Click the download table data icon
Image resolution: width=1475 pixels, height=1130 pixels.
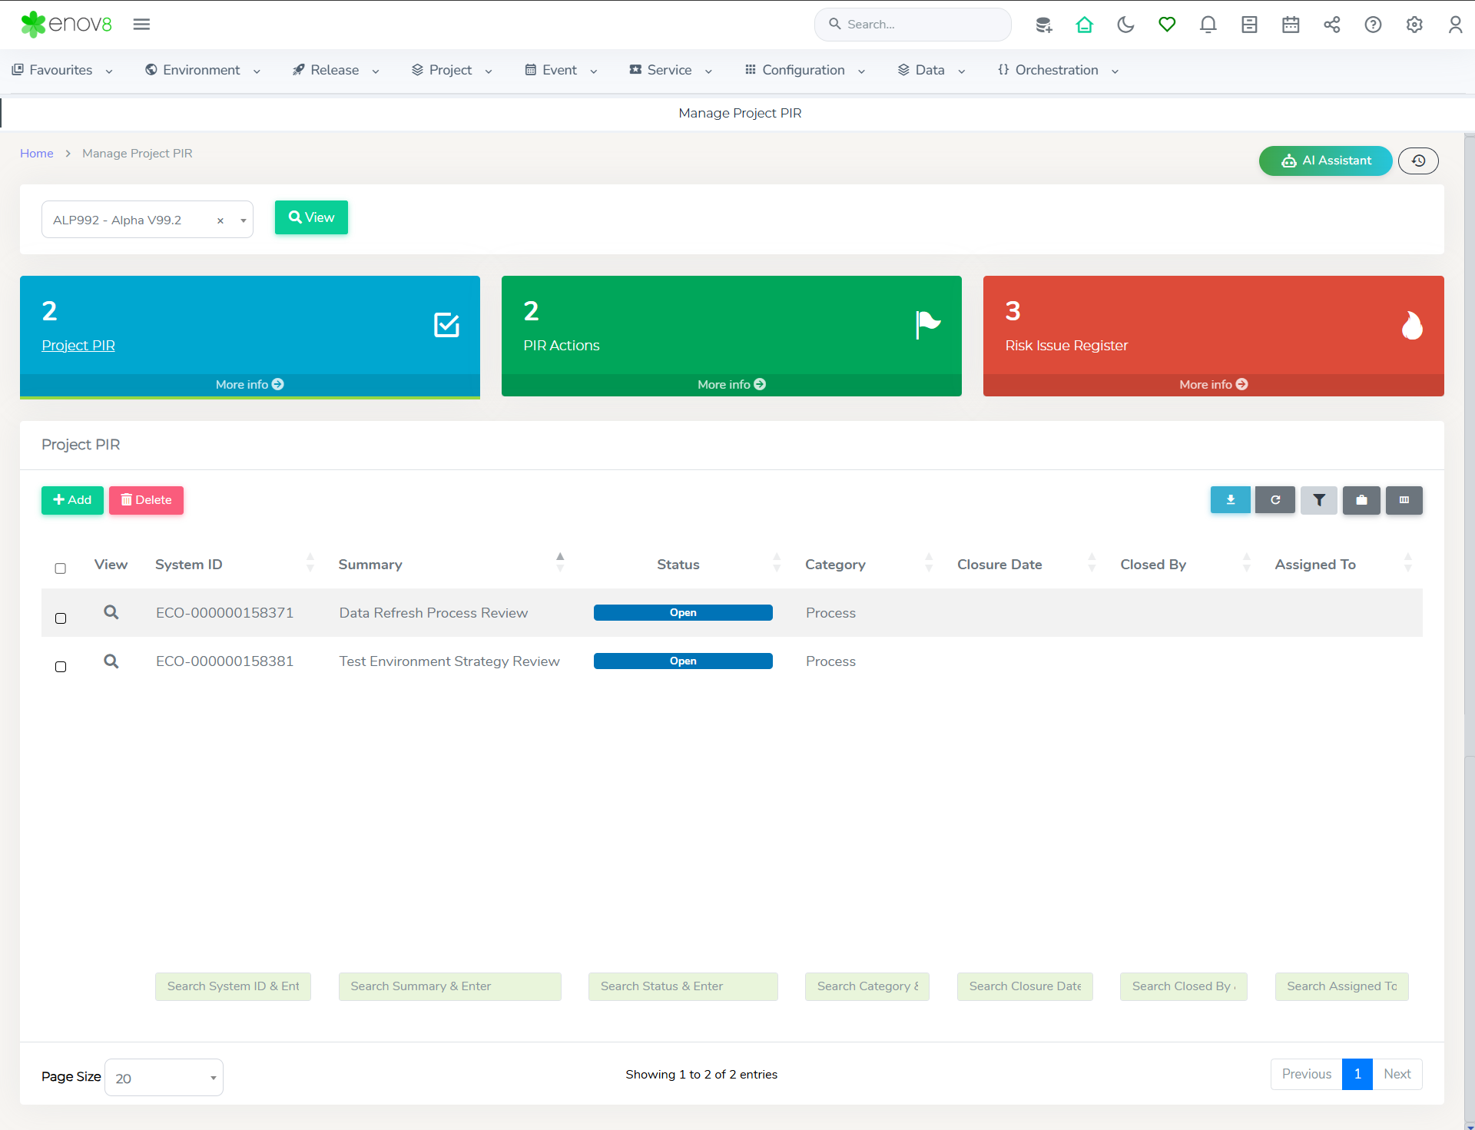1230,500
